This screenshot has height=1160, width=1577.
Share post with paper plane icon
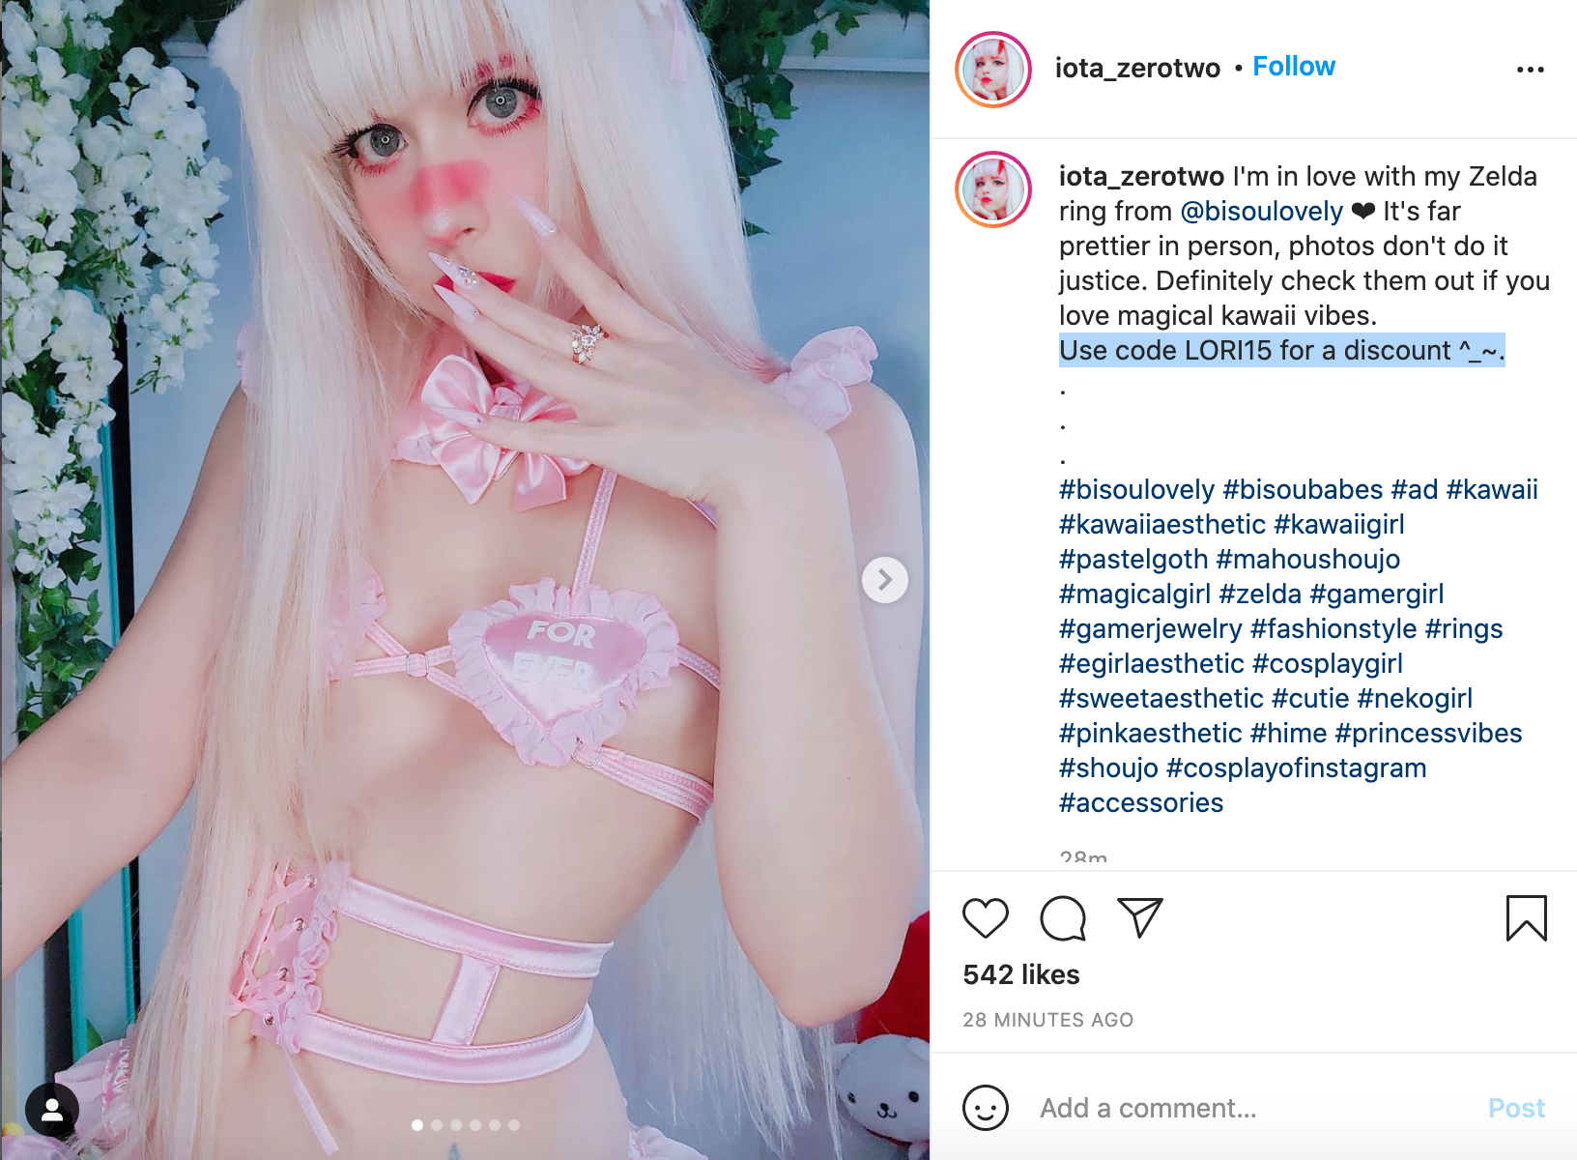pos(1140,917)
